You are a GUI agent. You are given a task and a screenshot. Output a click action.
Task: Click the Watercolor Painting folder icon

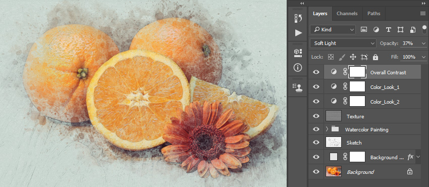[x=335, y=129]
